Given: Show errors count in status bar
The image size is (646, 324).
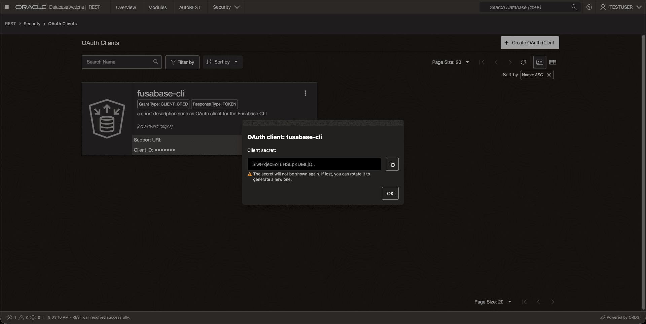Looking at the screenshot, I should click(x=12, y=317).
